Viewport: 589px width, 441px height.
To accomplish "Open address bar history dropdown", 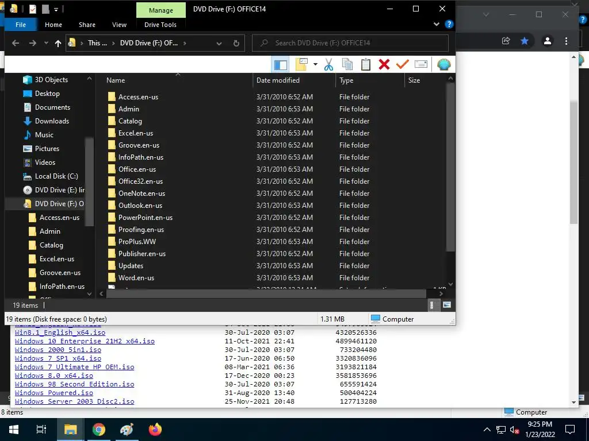I will tap(219, 43).
